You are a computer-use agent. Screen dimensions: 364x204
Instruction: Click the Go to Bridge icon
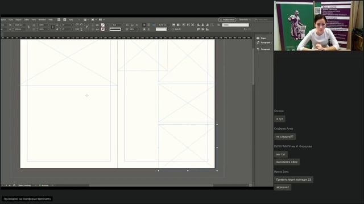click(59, 20)
